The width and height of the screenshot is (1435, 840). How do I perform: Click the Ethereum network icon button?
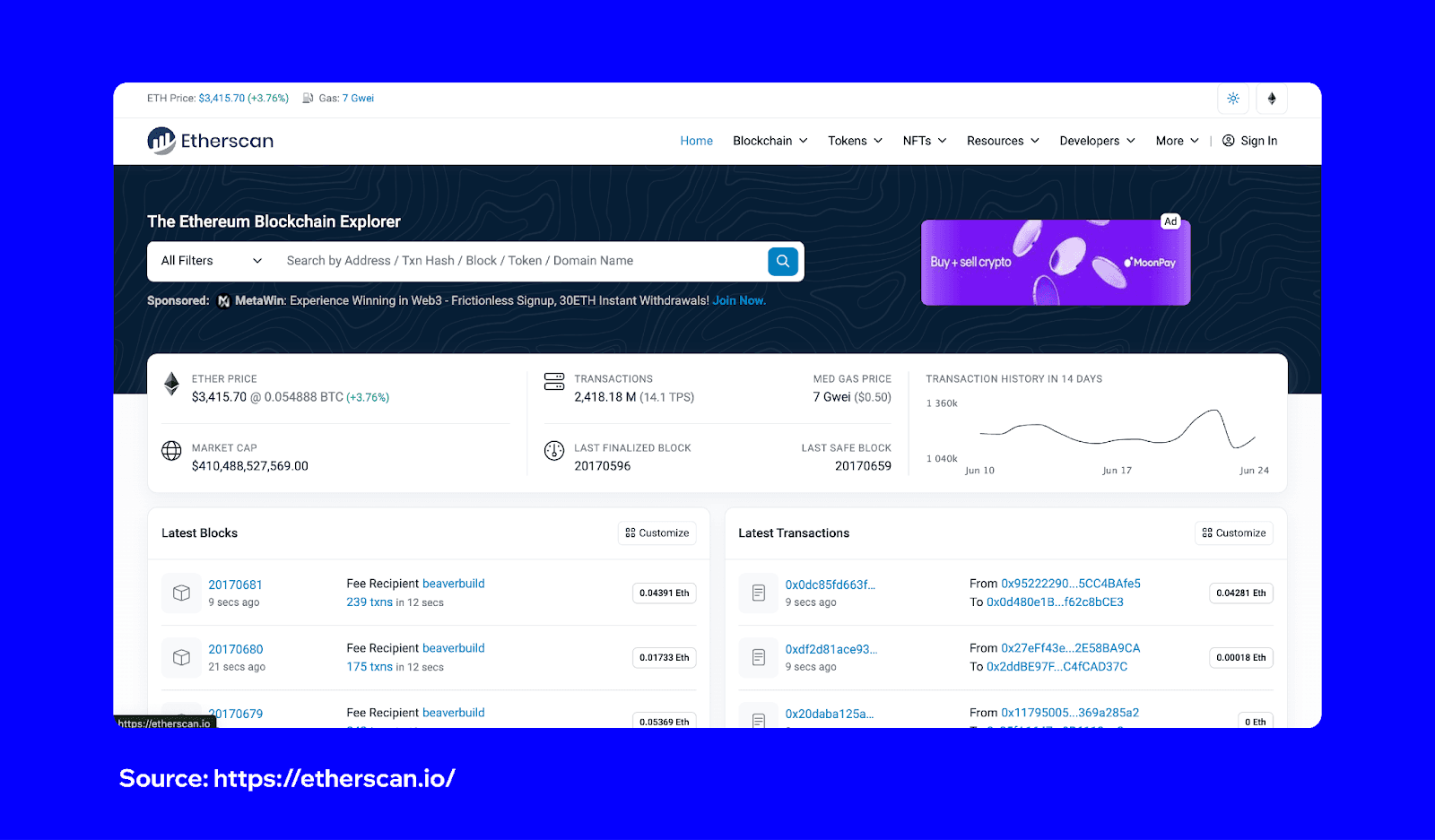tap(1271, 99)
